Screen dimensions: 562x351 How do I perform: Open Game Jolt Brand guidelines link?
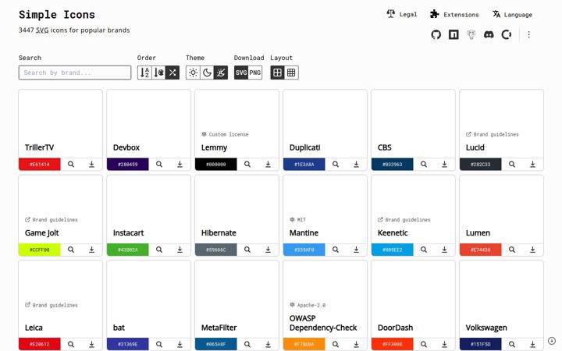[x=52, y=219]
